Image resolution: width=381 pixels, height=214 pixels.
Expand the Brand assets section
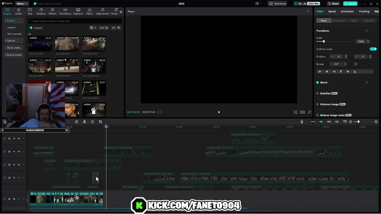[x=13, y=55]
